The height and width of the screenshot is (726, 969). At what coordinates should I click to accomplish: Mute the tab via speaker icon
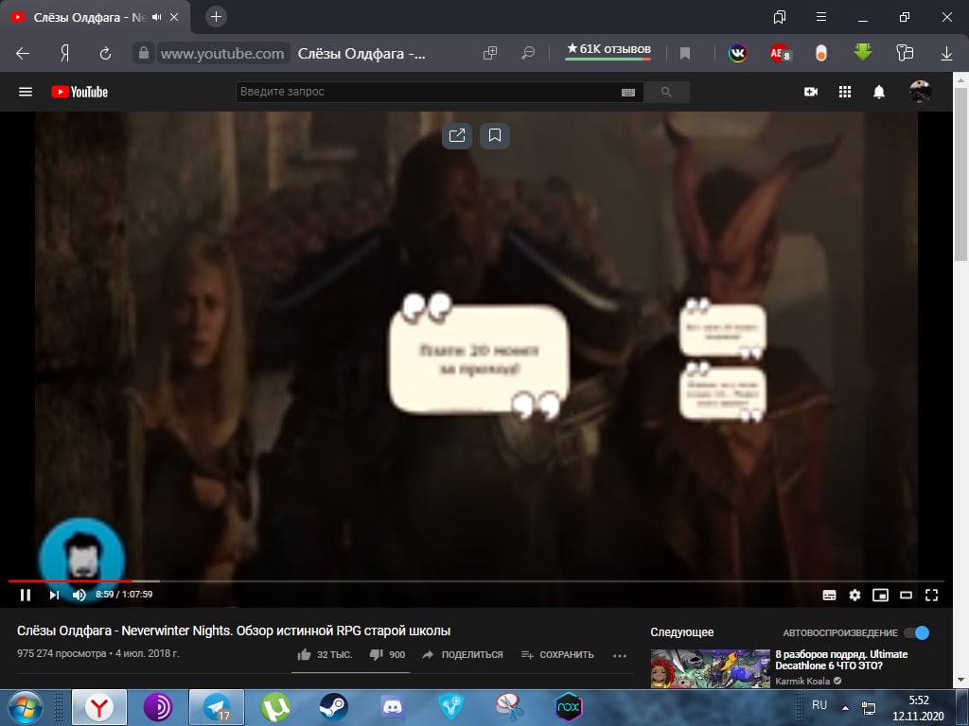[156, 17]
